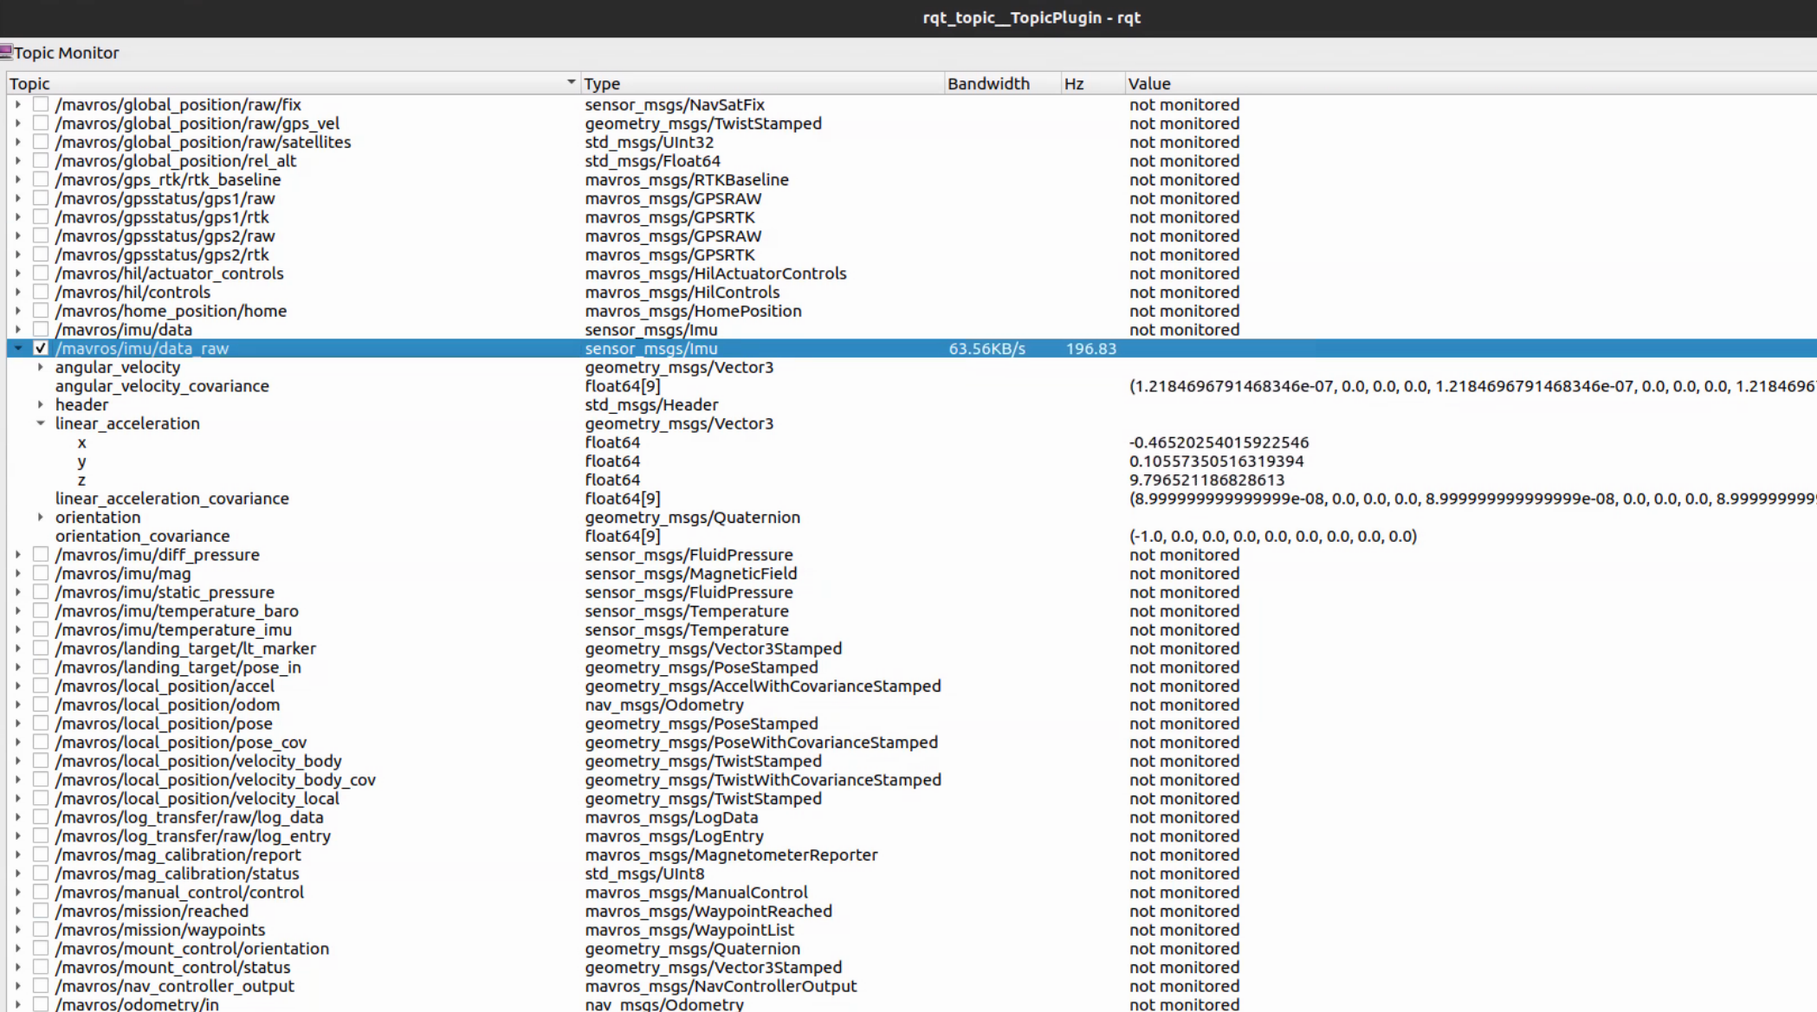Tick the /mavros/local_position/pose checkbox
1817x1012 pixels.
(x=40, y=724)
